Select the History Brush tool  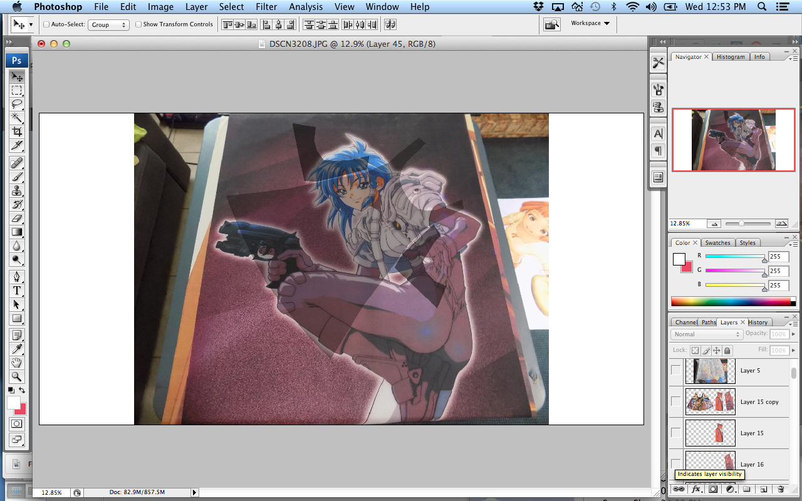[x=17, y=205]
